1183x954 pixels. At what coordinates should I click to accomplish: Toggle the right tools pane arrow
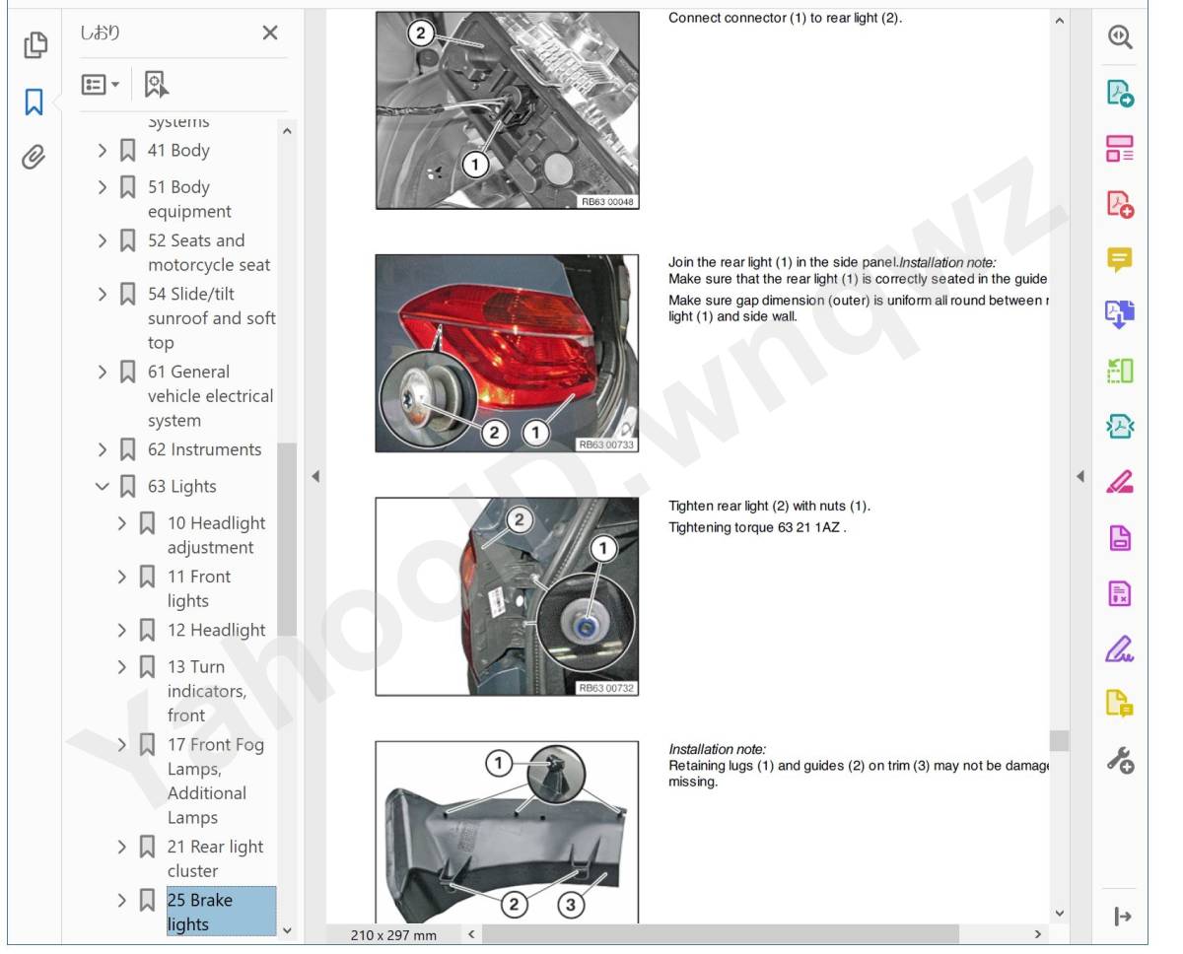click(x=1079, y=476)
